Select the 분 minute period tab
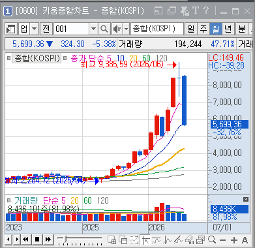 point(242,29)
